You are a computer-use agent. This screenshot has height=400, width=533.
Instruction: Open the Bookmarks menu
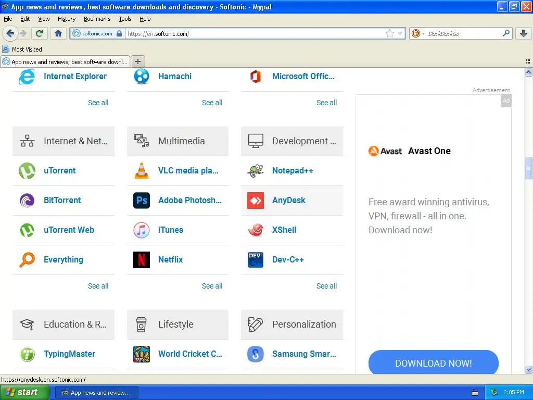coord(97,19)
